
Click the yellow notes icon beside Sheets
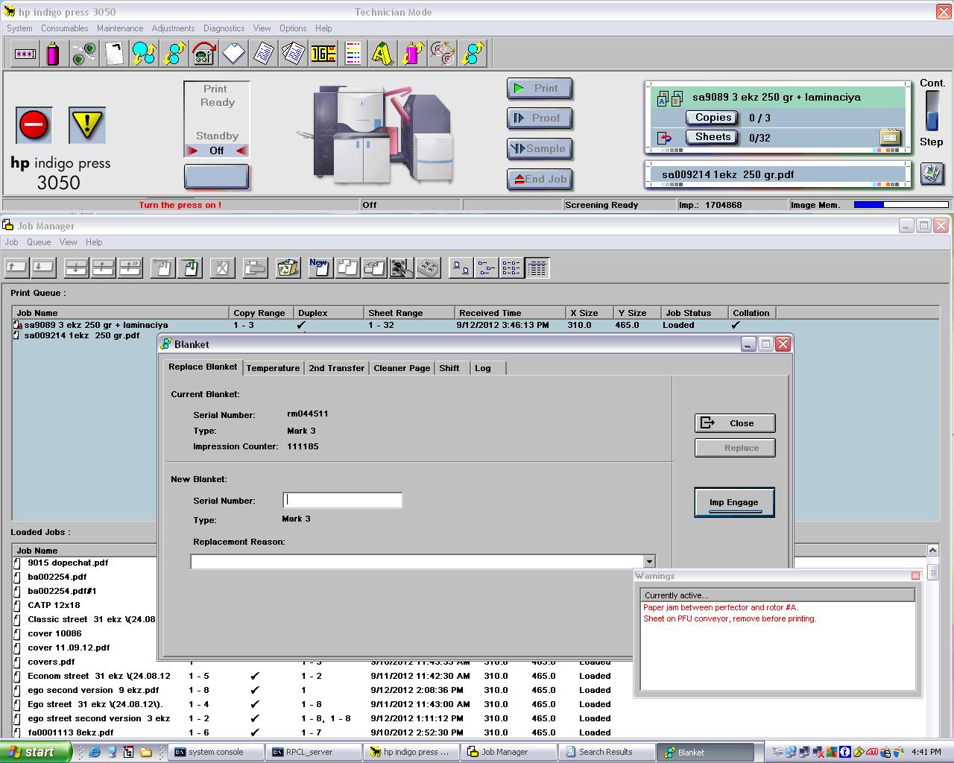click(x=891, y=138)
